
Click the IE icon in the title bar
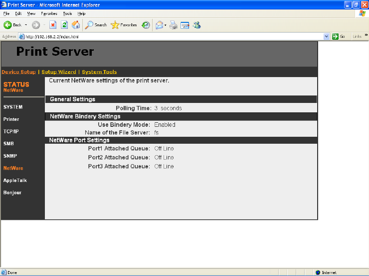(3, 4)
